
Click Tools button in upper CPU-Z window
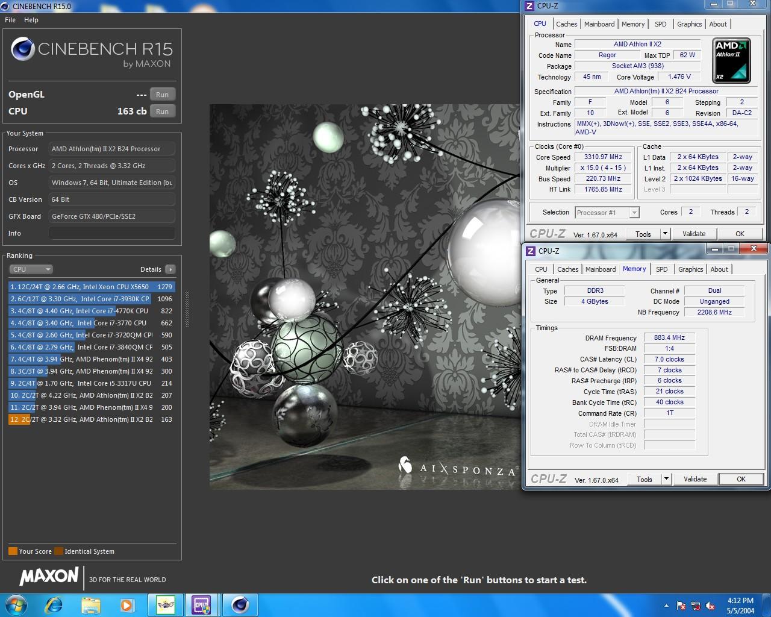coord(643,234)
